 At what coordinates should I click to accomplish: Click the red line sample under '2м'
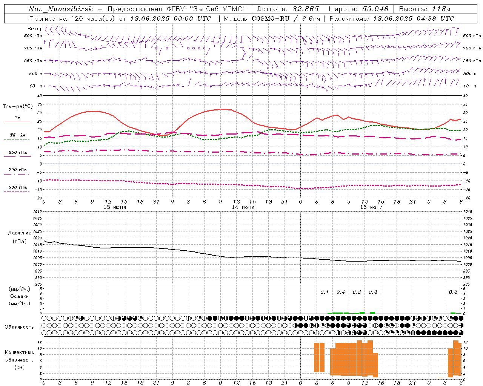tap(17, 122)
